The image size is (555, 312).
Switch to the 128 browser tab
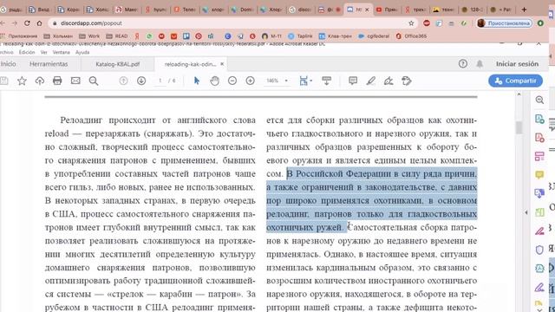coord(473,10)
